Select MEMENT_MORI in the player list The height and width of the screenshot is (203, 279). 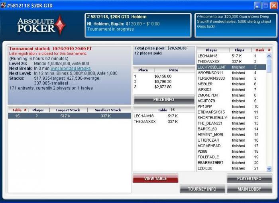click(232, 135)
